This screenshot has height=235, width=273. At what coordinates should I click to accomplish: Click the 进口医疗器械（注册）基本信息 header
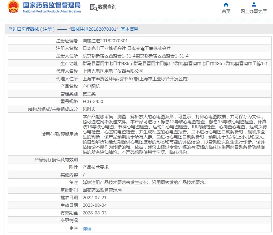pyautogui.click(x=73, y=29)
